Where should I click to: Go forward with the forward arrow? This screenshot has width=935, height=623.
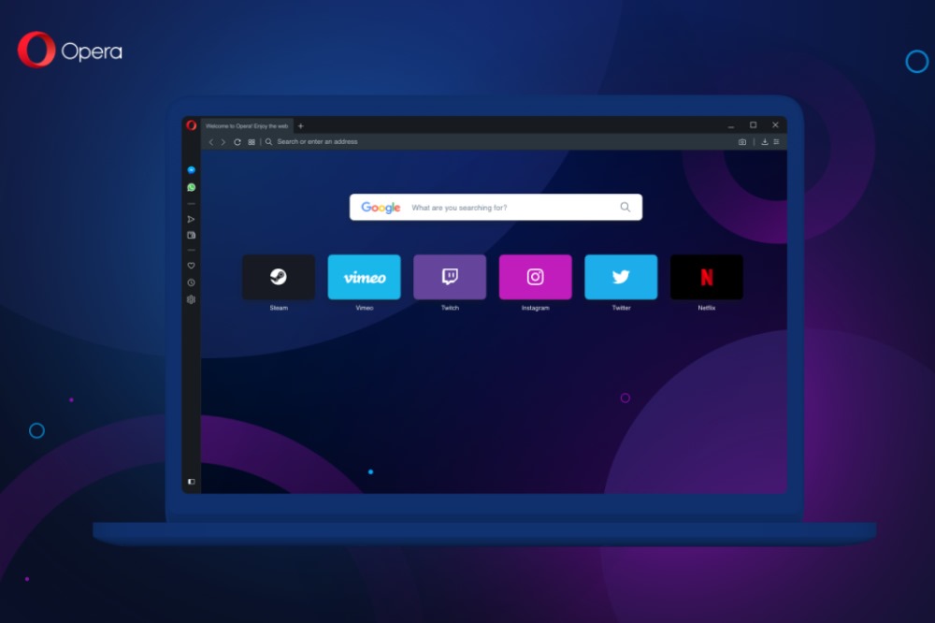223,142
